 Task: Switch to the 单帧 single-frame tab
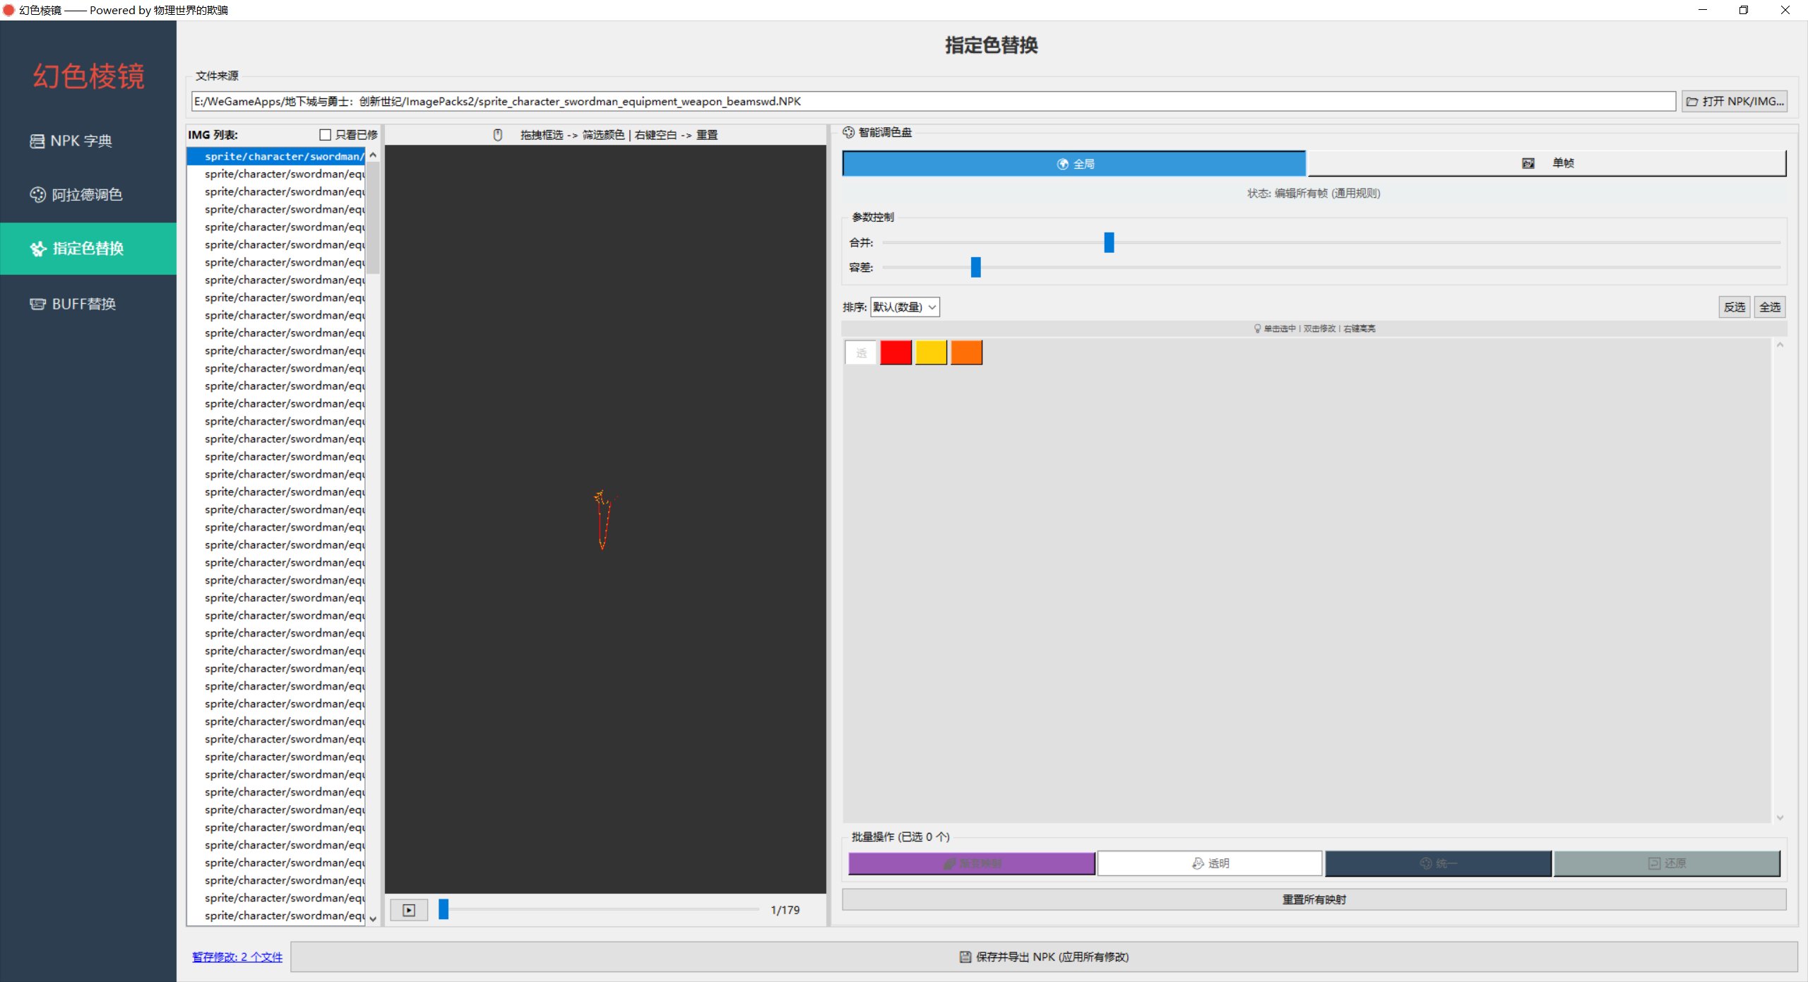pos(1546,163)
